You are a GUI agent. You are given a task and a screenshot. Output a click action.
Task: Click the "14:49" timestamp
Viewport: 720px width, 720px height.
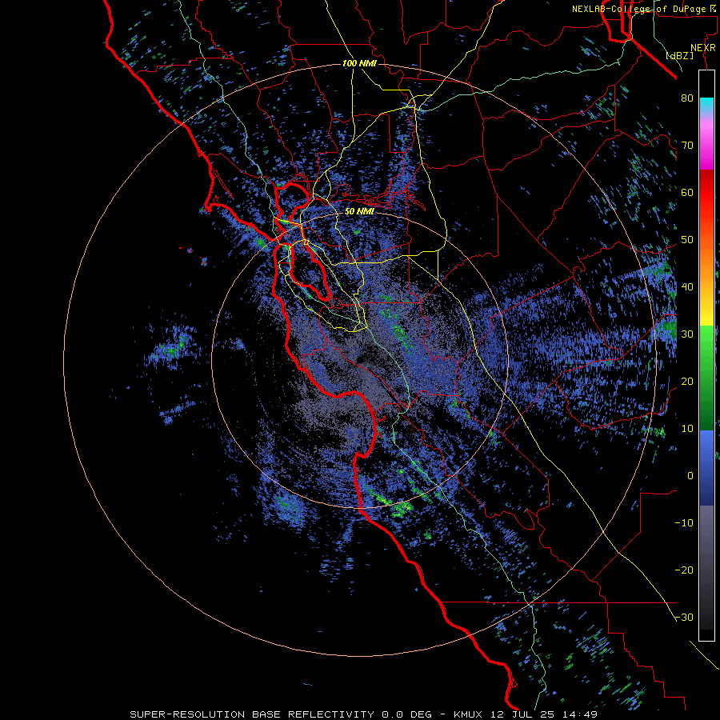[x=578, y=714]
